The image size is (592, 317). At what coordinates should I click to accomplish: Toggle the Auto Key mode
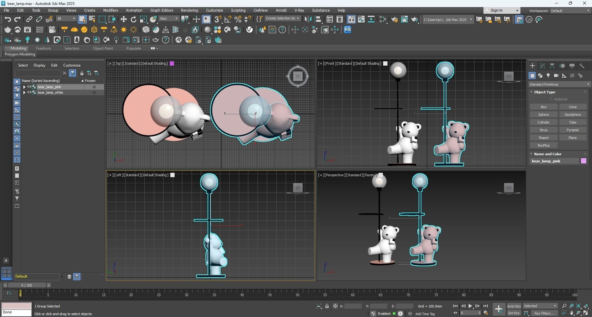(x=514, y=306)
